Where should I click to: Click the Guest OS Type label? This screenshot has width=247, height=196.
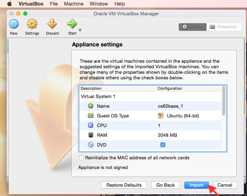click(113, 116)
